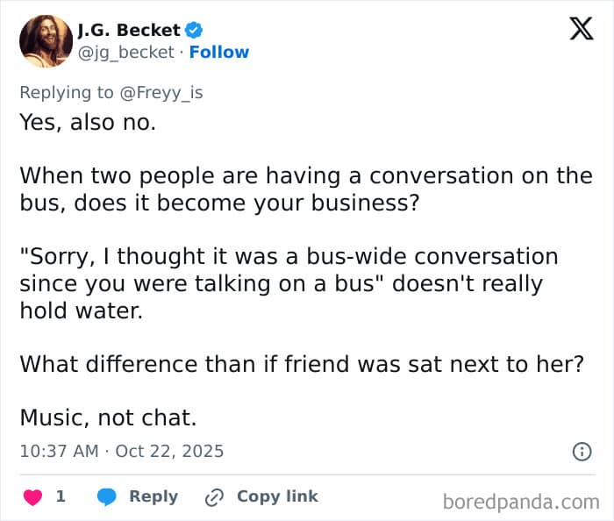Click the chain icon for Copy link
Screen dimensions: 614x521
coord(214,497)
